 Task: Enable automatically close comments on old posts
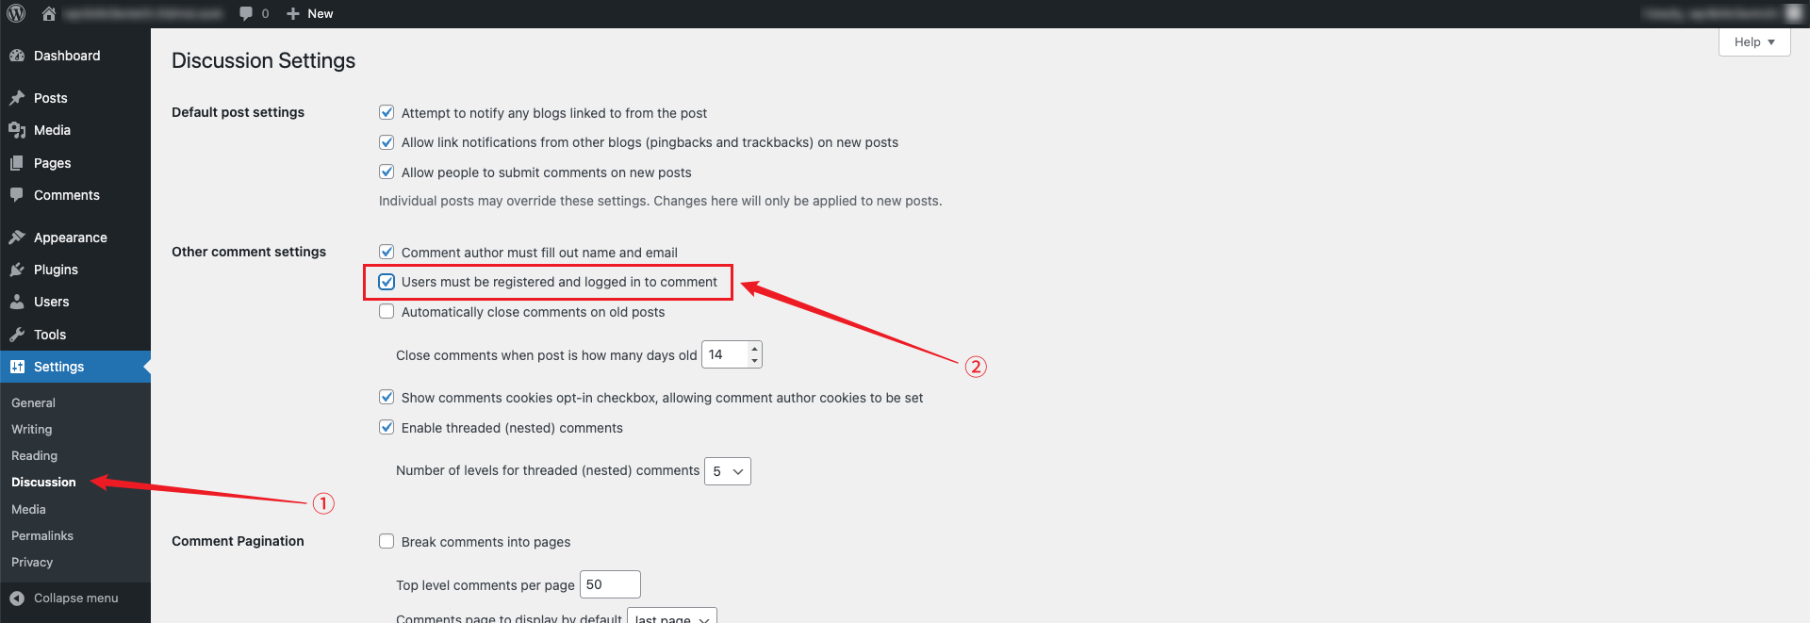[x=387, y=312]
